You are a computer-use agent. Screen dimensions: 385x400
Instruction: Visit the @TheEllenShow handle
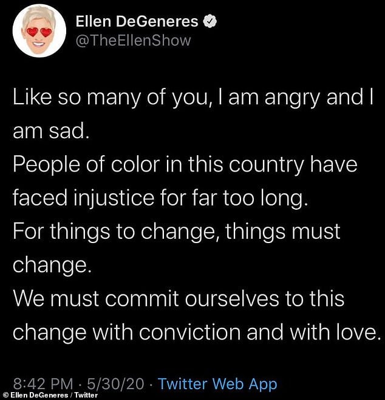pos(133,41)
